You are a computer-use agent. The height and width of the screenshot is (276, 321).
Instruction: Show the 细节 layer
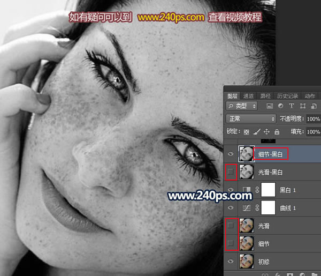pos(231,243)
